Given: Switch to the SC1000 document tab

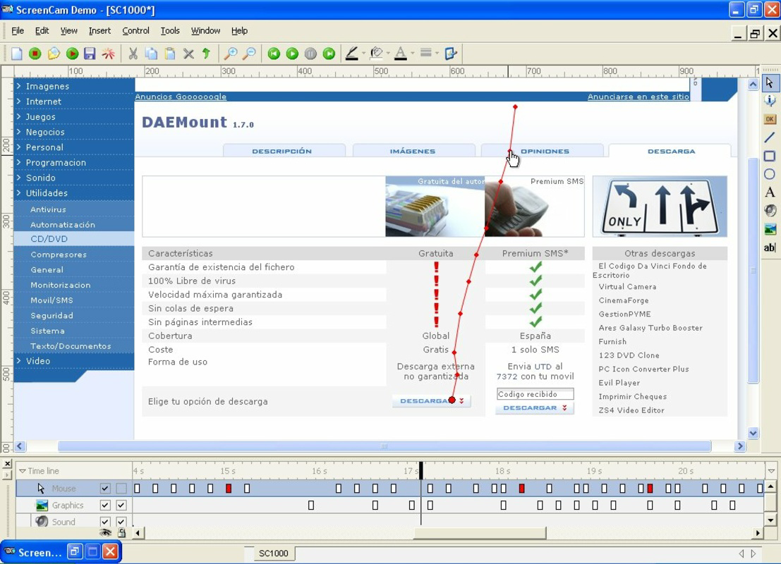Looking at the screenshot, I should click(x=274, y=553).
